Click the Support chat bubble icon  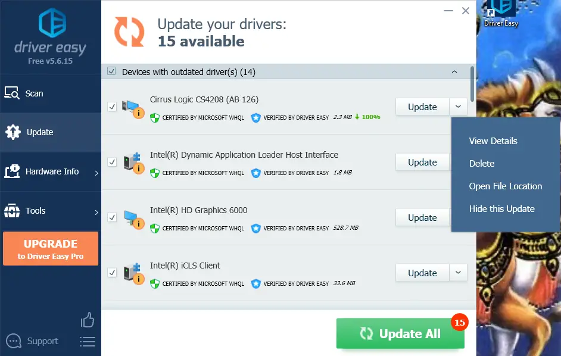click(x=14, y=341)
